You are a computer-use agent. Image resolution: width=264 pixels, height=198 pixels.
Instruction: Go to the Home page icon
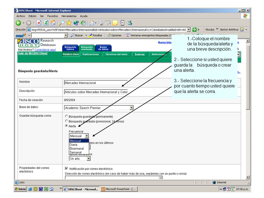point(53,23)
